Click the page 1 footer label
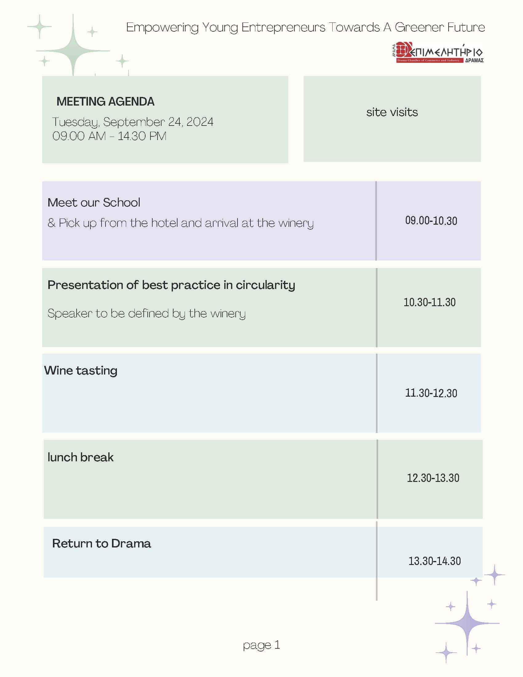Screen dimensions: 523x677 [261, 645]
